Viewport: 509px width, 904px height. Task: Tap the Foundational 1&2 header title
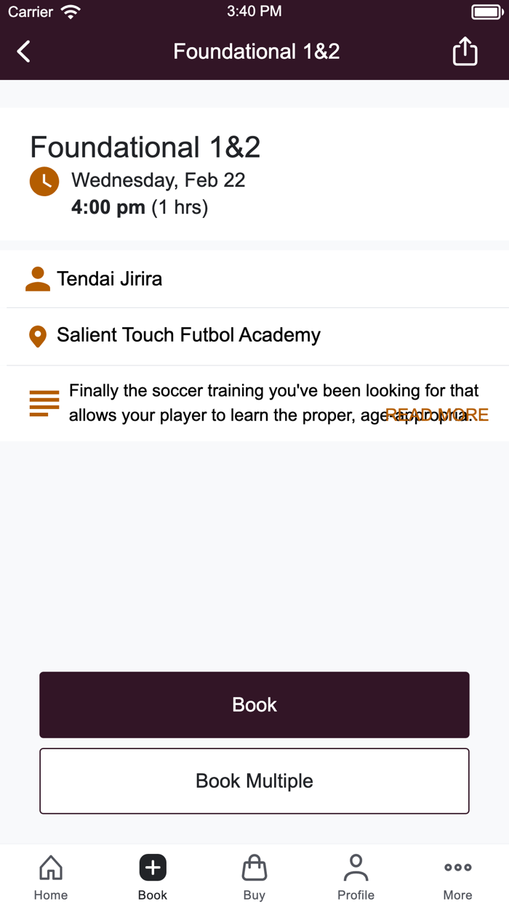[256, 52]
